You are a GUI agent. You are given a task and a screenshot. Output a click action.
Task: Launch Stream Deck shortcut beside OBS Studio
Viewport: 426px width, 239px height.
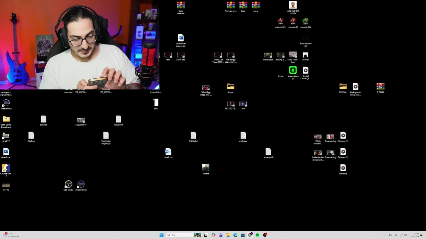[x=81, y=184]
